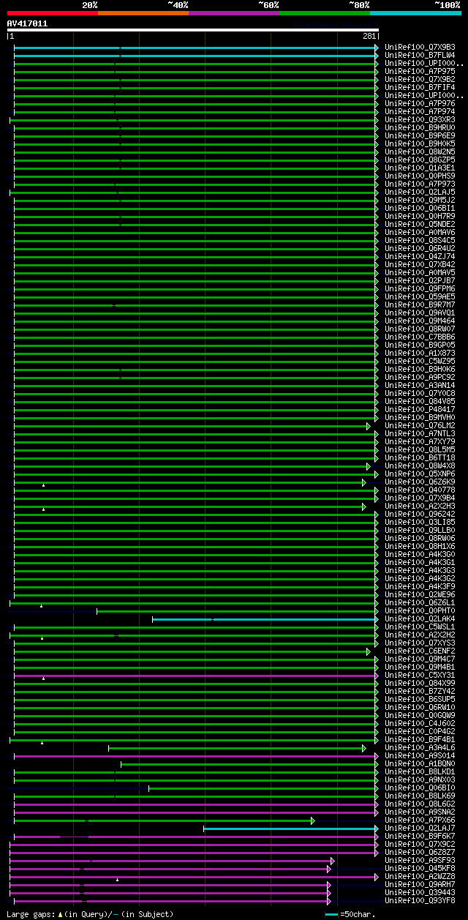This screenshot has height=920, width=468.
Task: Select the UniRef100_Q76LM2 label
Action: pyautogui.click(x=420, y=426)
